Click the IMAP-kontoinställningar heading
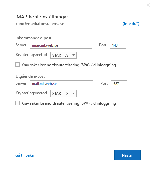 coord(42,17)
